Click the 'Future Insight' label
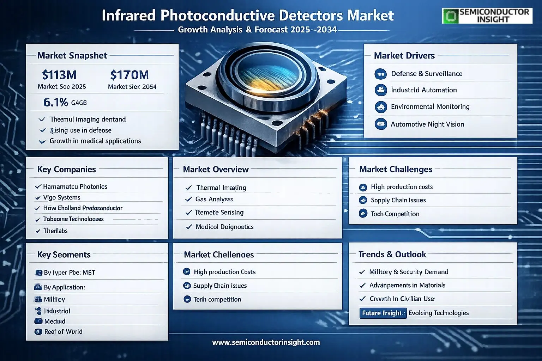Viewport: 542px width, 361px height. (383, 313)
